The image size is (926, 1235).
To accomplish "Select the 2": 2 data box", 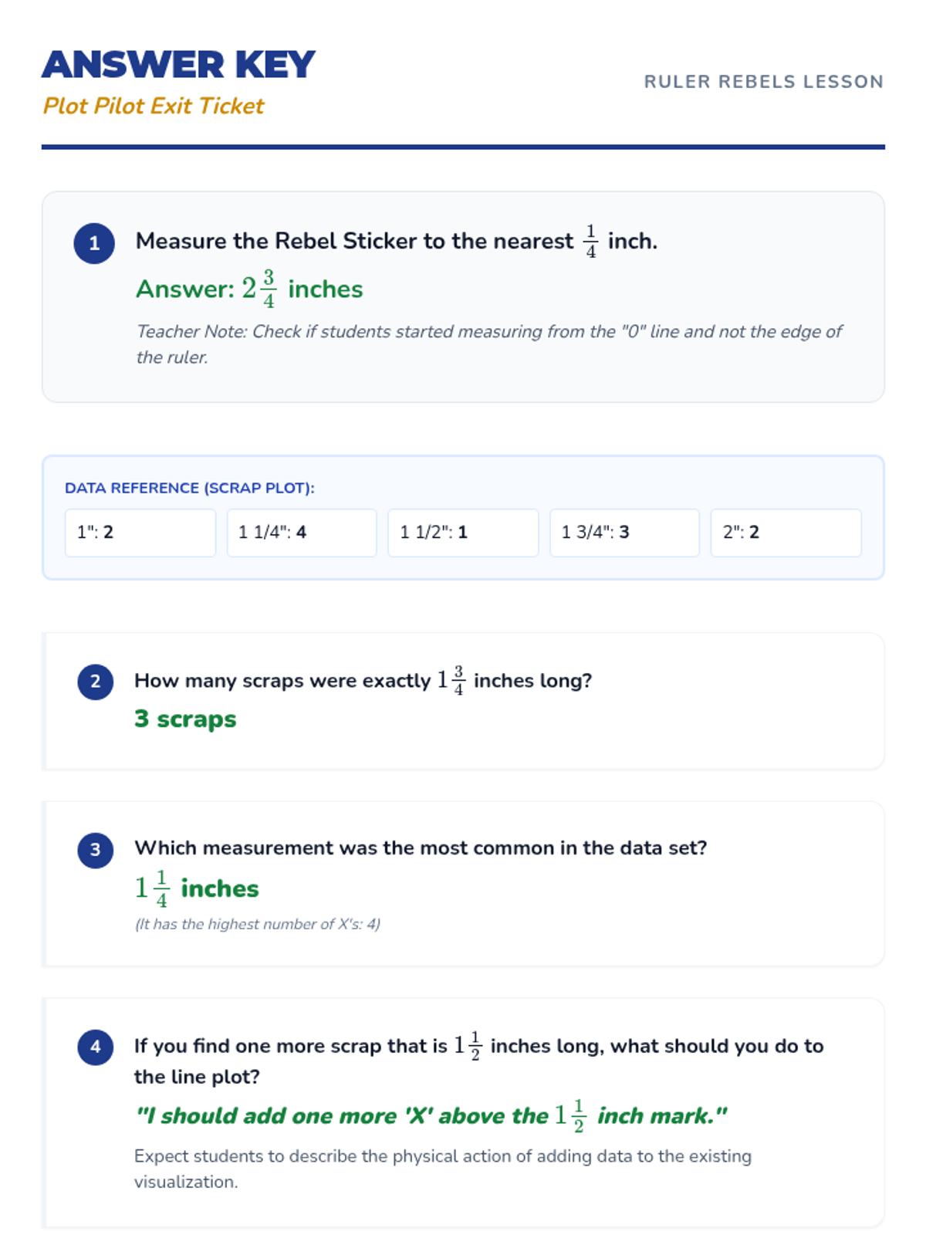I will pyautogui.click(x=786, y=533).
